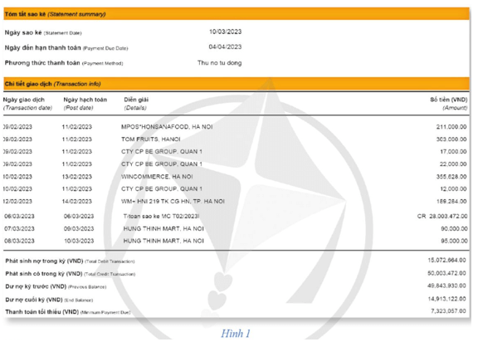
Task: Click the Ngày giao dịch column header
Action: (x=27, y=104)
